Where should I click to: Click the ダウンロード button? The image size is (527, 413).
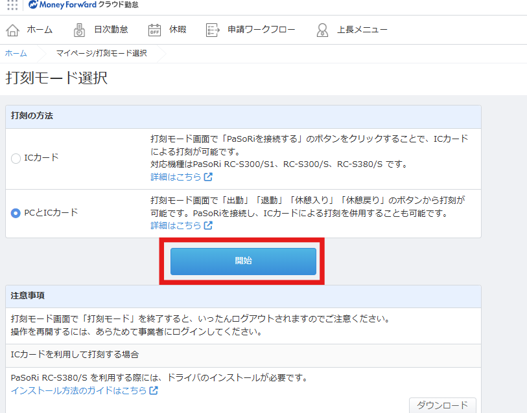pyautogui.click(x=442, y=405)
